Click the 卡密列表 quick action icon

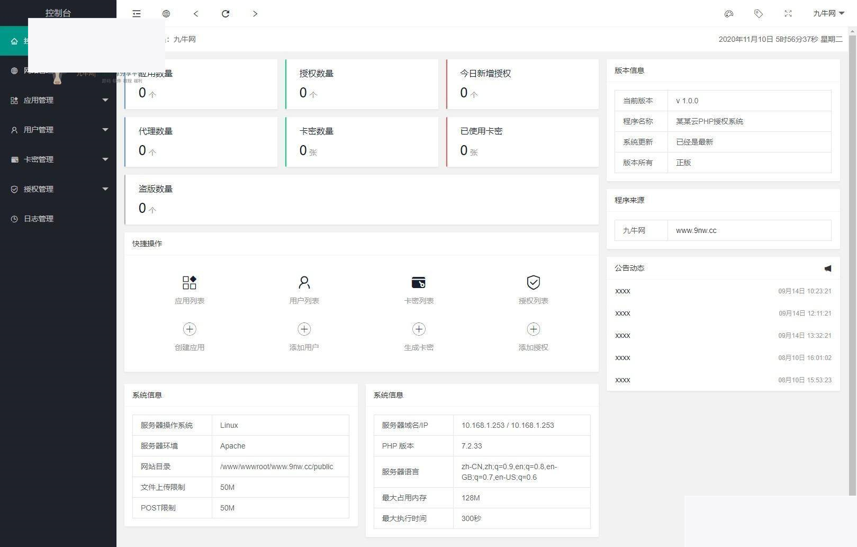[x=419, y=282]
